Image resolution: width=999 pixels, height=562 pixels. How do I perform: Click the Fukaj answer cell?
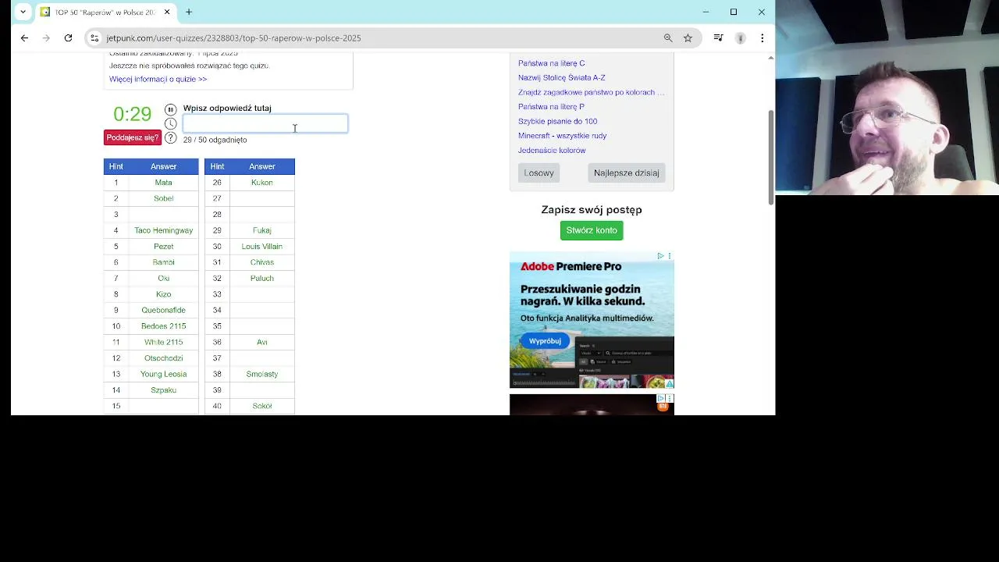point(261,230)
